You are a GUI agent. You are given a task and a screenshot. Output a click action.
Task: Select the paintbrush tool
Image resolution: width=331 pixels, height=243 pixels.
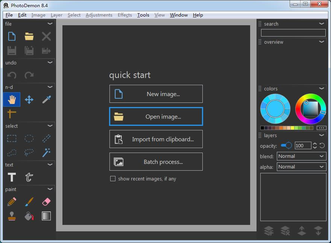(x=29, y=202)
